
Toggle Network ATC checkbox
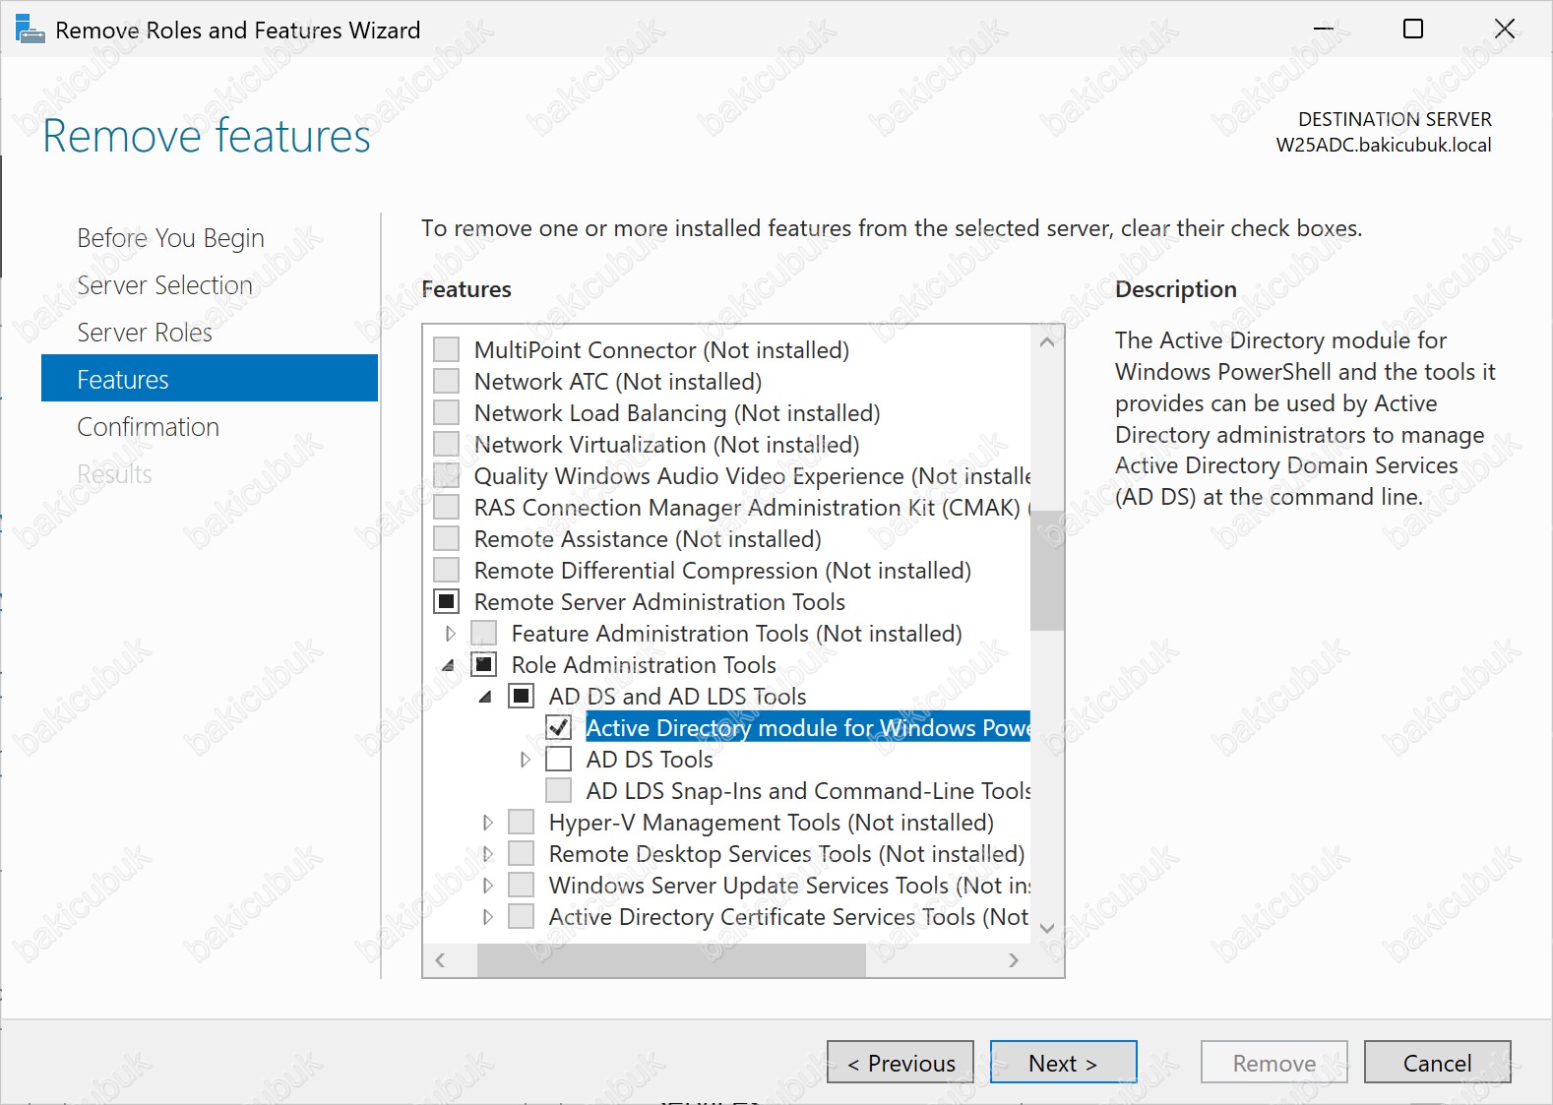pos(447,382)
